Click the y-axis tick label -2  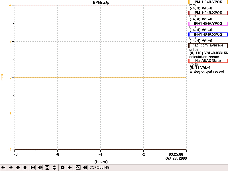coord(10,113)
